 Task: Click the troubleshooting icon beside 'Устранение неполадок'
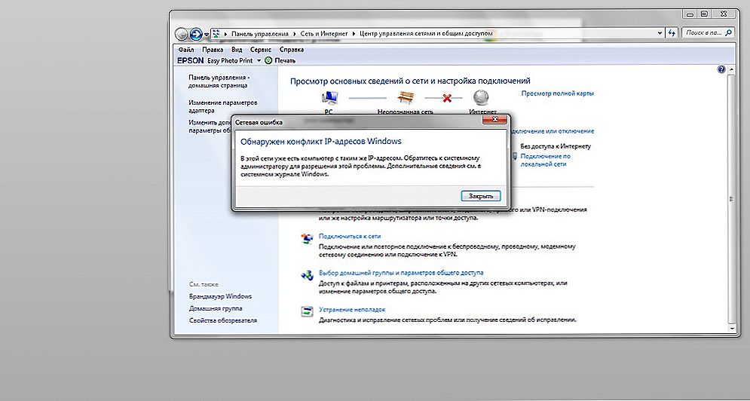point(307,311)
